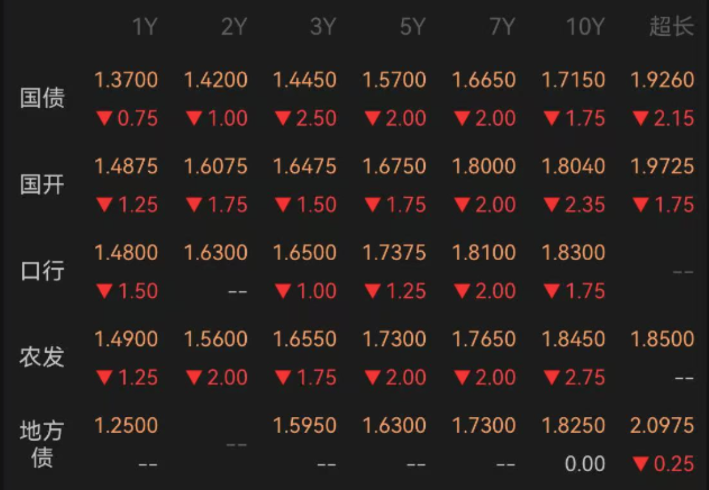
Task: Select the 口行 row label
Action: [42, 271]
